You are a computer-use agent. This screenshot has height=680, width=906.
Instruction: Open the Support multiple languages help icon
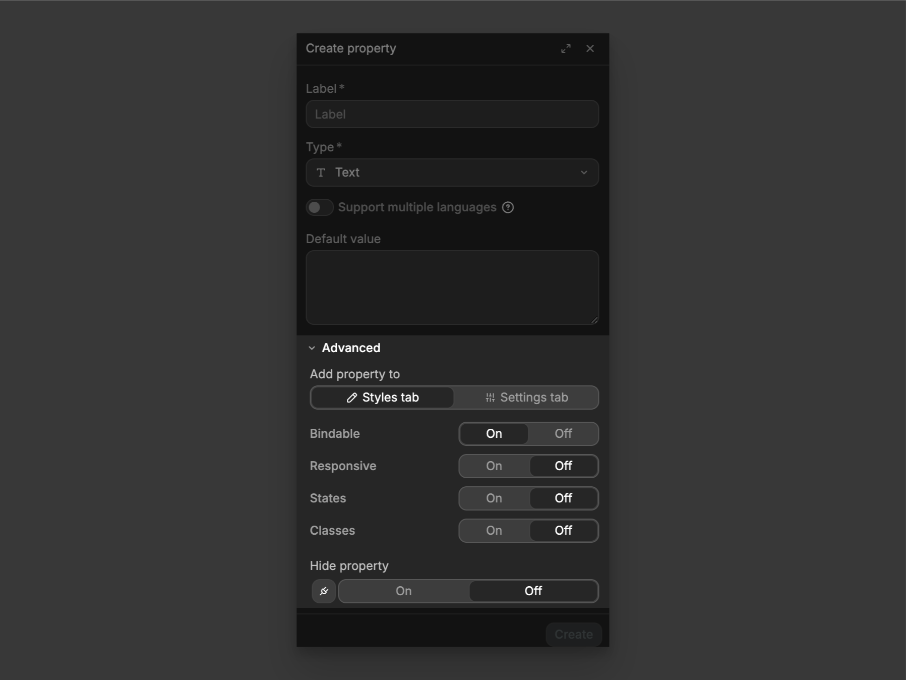(508, 207)
